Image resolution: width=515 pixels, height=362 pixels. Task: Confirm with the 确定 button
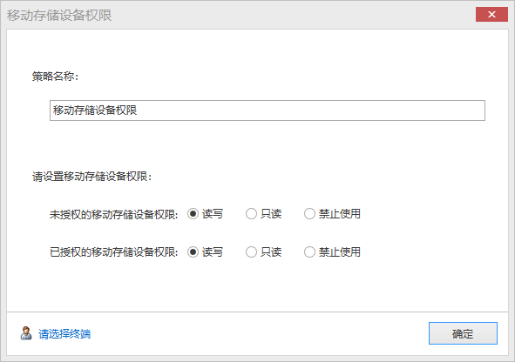point(463,333)
